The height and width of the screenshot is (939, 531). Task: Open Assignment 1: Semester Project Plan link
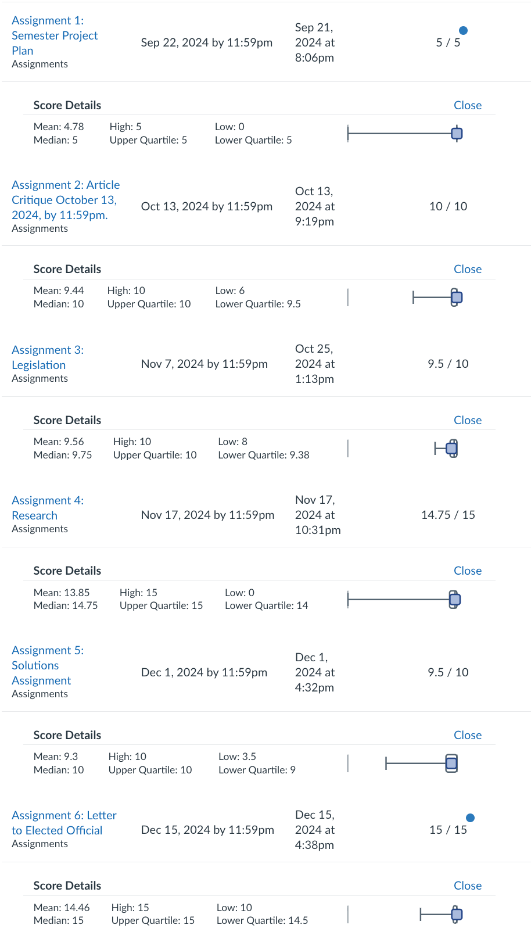point(55,35)
